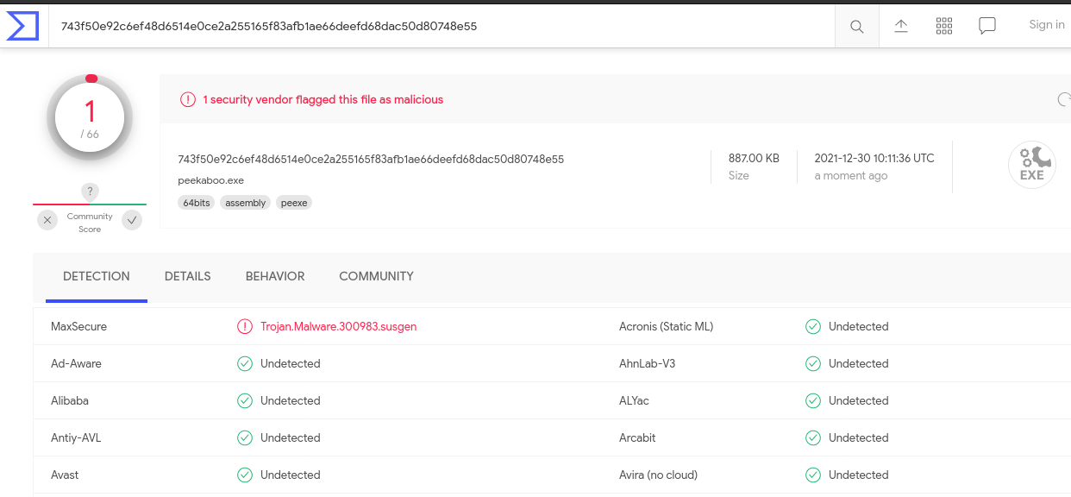Click the community score question mark
The width and height of the screenshot is (1071, 497).
click(90, 192)
